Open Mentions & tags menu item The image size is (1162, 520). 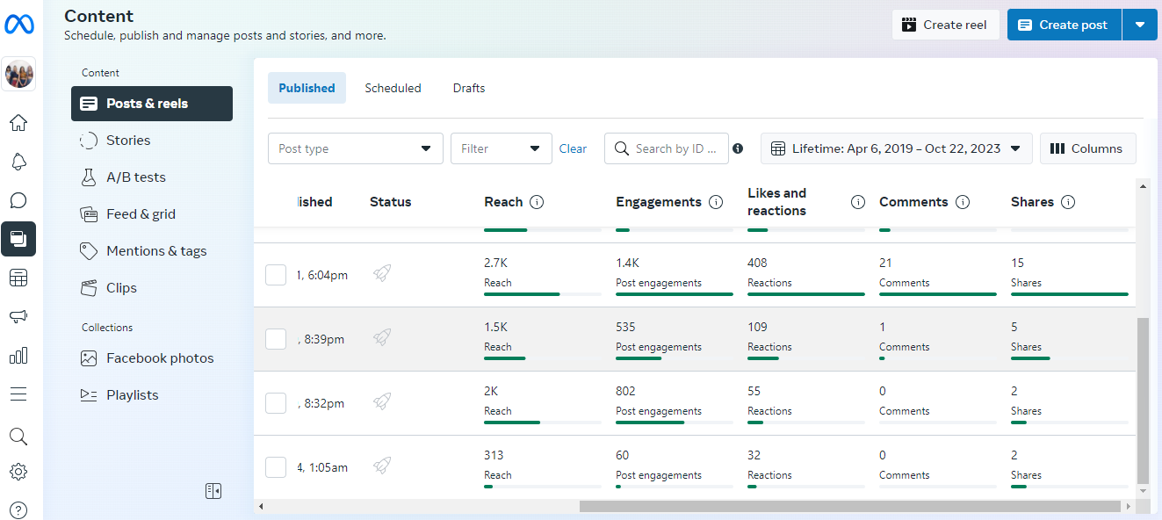pyautogui.click(x=155, y=251)
